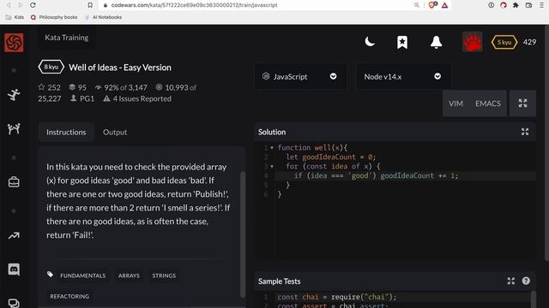Click the star count 252
The height and width of the screenshot is (308, 549).
pyautogui.click(x=50, y=87)
